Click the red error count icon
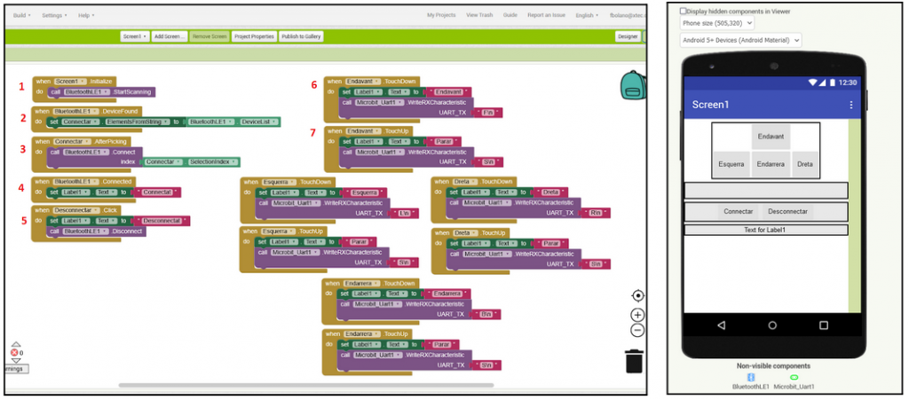 pos(14,352)
